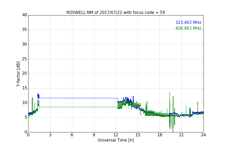226x151 pixels.
Task: Click the 35 tick on the y-axis
Action: (25, 30)
